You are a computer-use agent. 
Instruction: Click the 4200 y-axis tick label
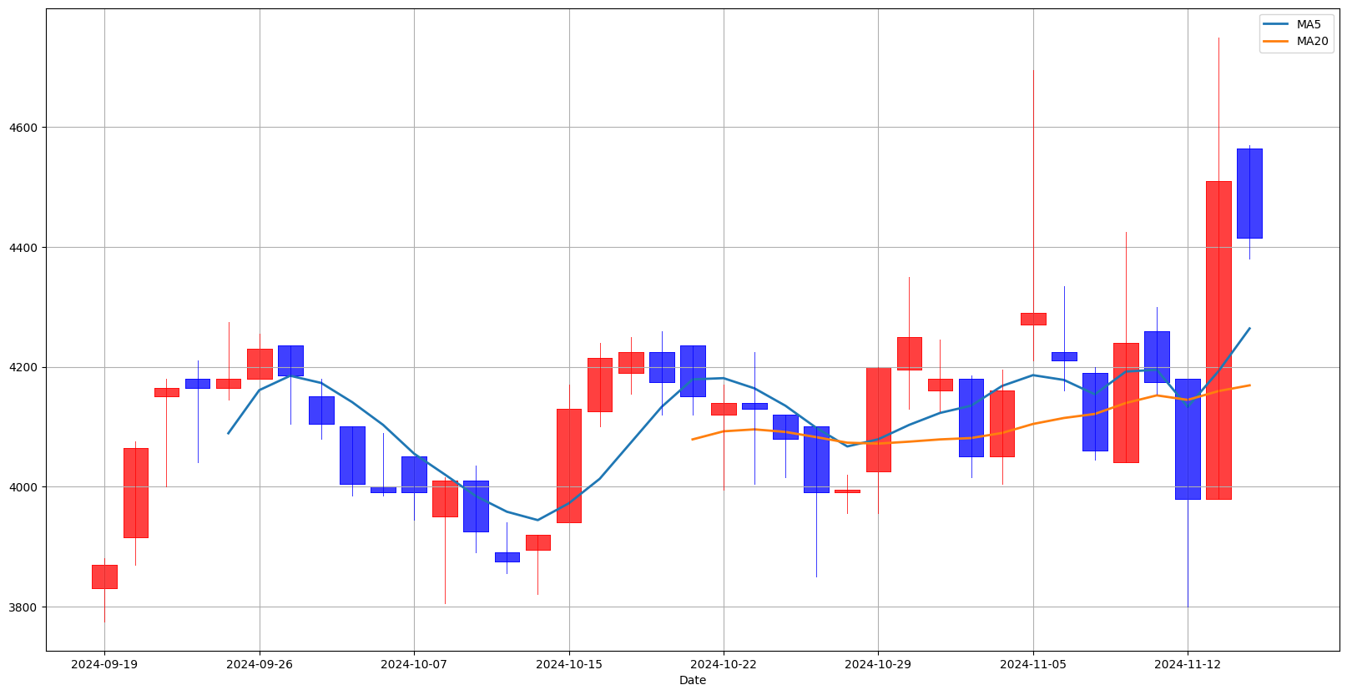point(24,367)
